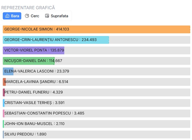192x140 pixels.
Task: Select the orange George-Nicolae Simion bar
Action: (x=96, y=29)
